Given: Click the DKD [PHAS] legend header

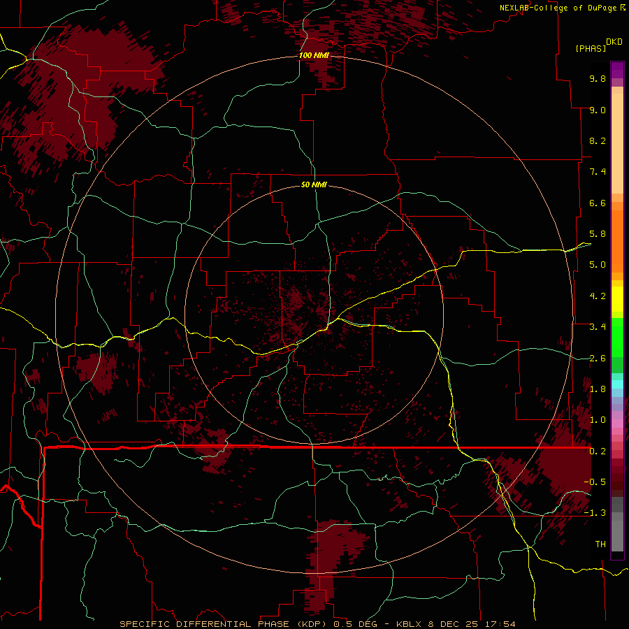Looking at the screenshot, I should click(x=598, y=45).
